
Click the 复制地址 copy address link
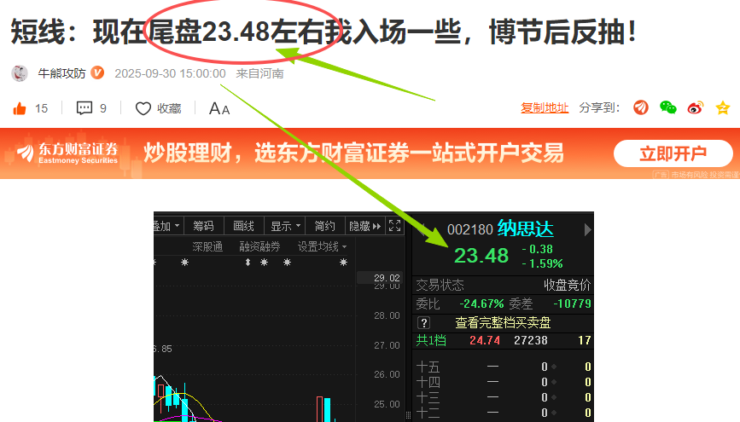point(545,108)
